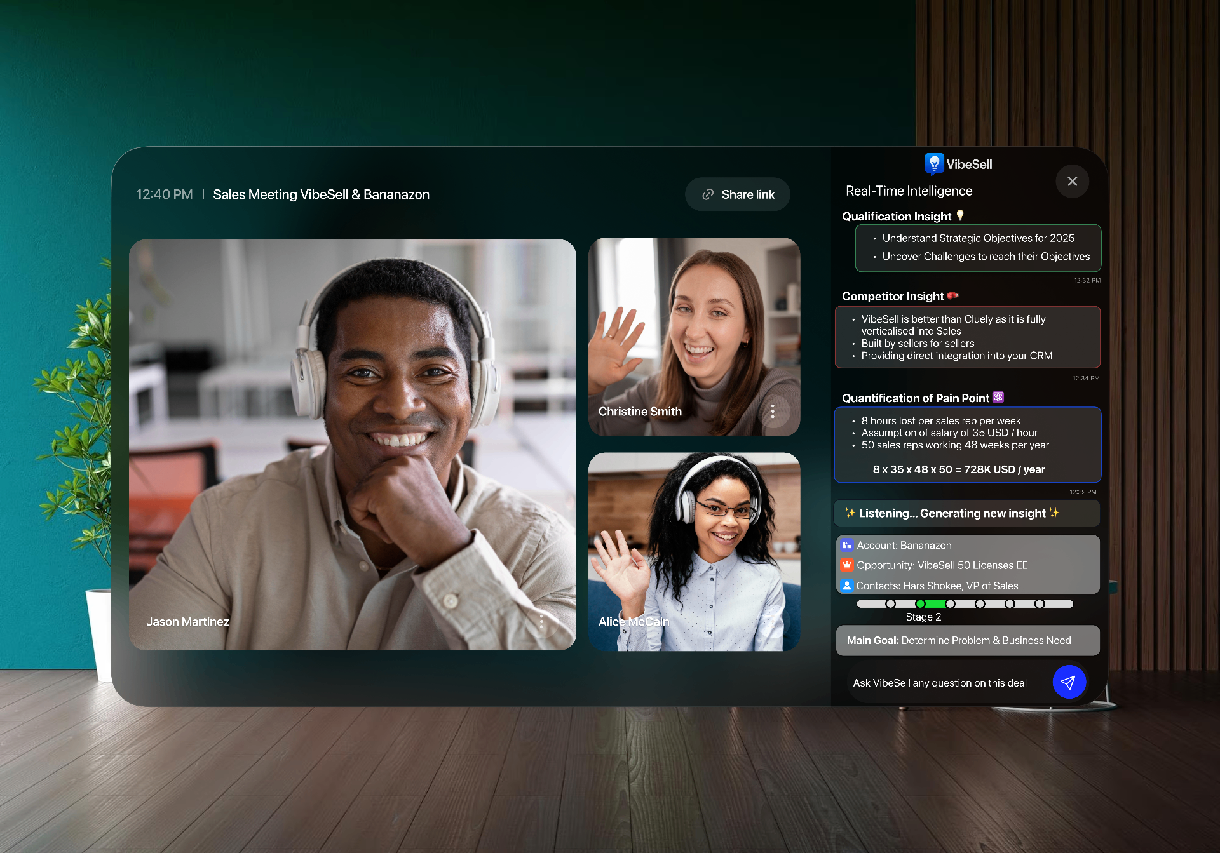Click the Quantification of Pain Point atom icon

(x=998, y=397)
